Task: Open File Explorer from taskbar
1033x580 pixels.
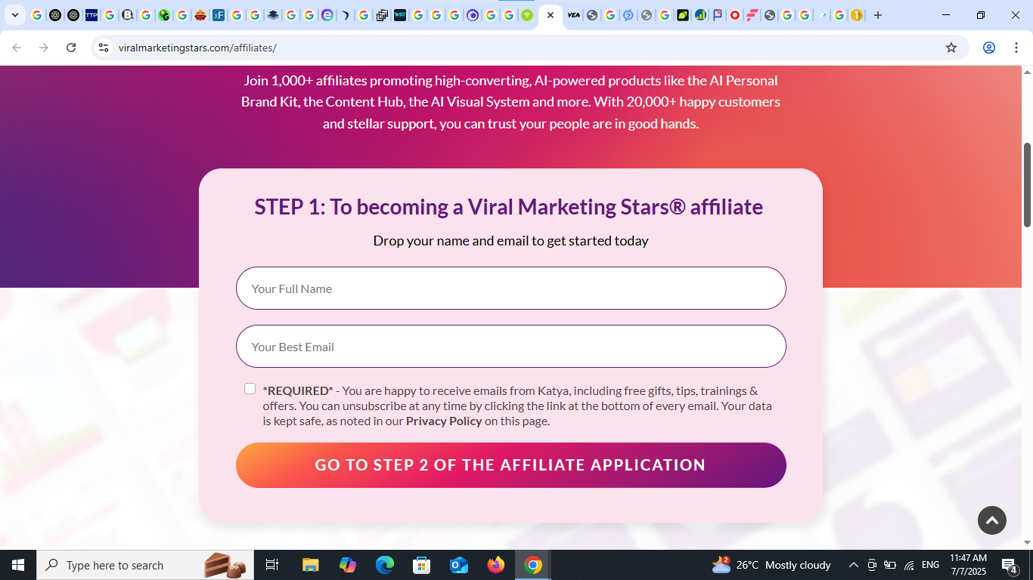Action: [310, 565]
